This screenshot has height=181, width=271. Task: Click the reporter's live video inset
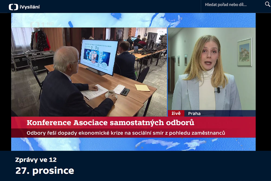click(x=211, y=71)
